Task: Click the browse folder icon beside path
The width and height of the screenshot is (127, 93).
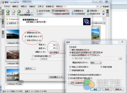Action: [121, 59]
